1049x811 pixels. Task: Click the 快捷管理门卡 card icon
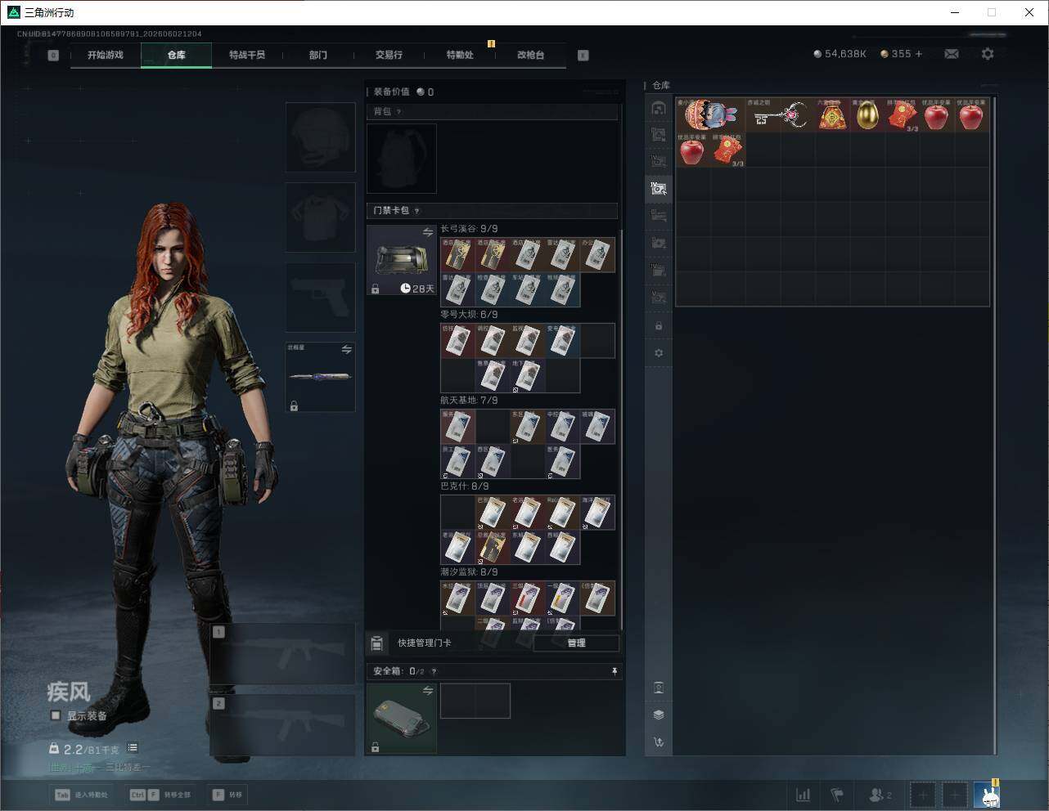pyautogui.click(x=377, y=643)
